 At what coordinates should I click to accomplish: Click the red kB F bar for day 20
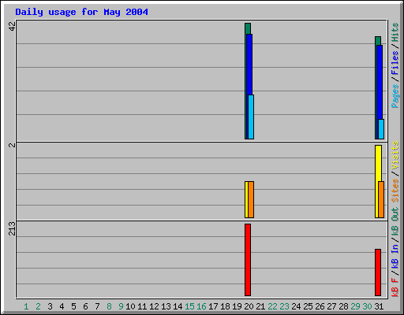(x=248, y=260)
